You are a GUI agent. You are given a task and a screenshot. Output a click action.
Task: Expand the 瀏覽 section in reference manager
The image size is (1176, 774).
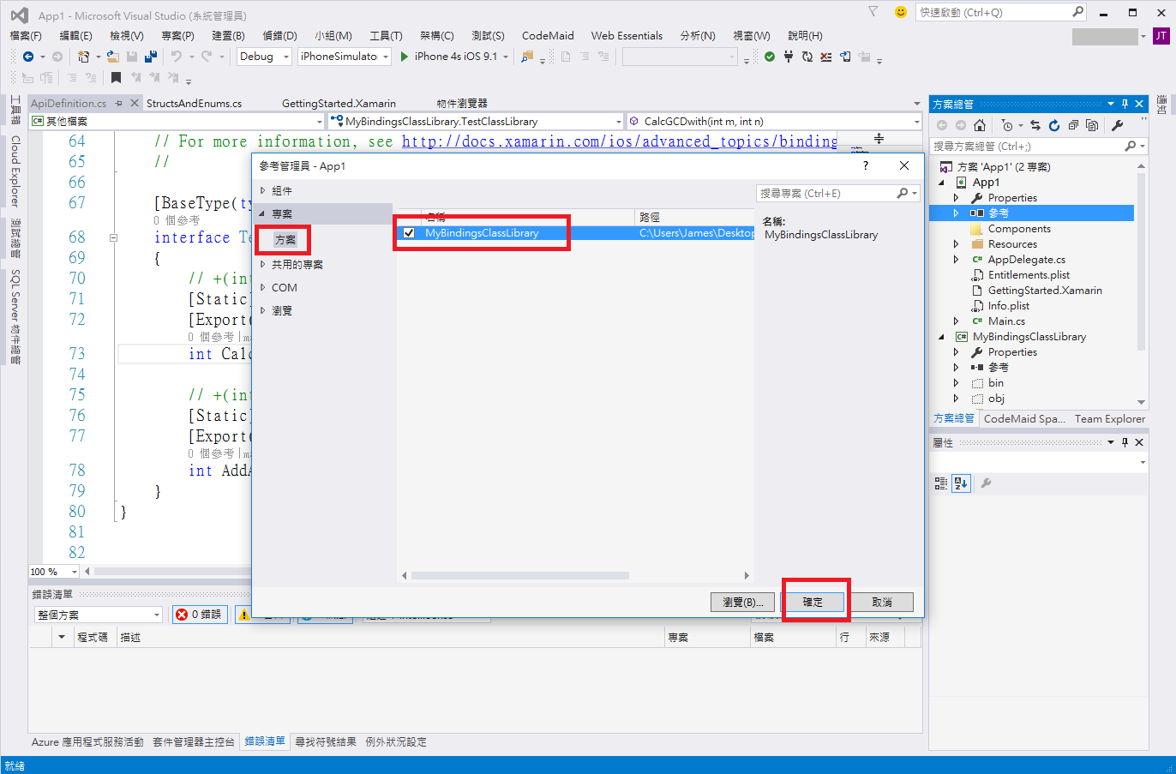tap(263, 311)
